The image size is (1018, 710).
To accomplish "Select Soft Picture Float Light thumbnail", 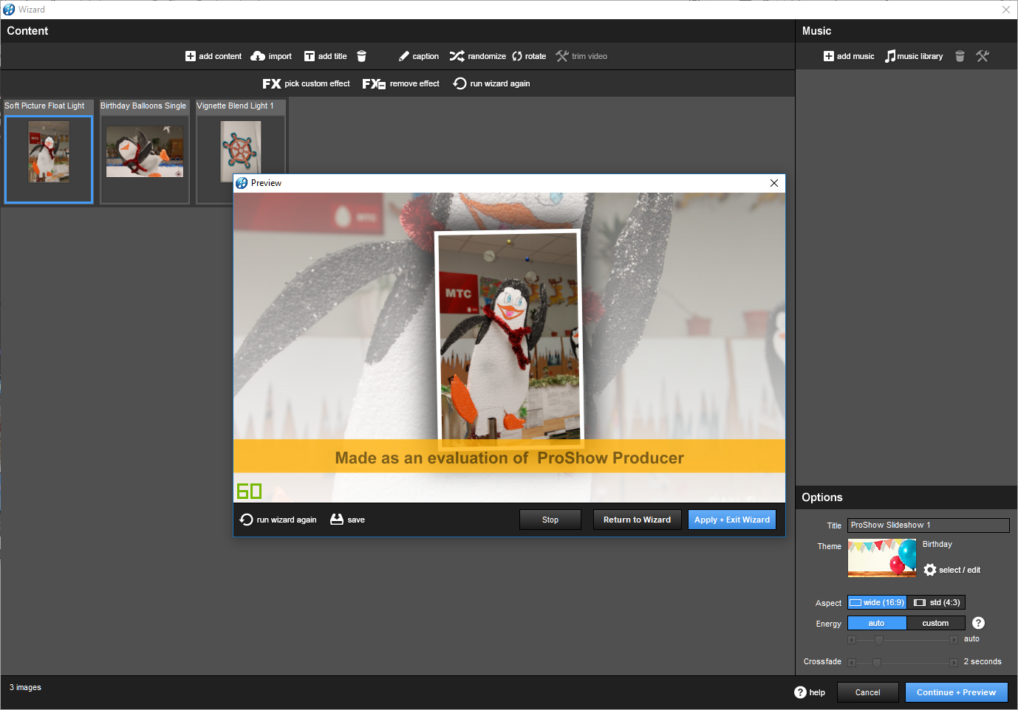I will tap(49, 159).
